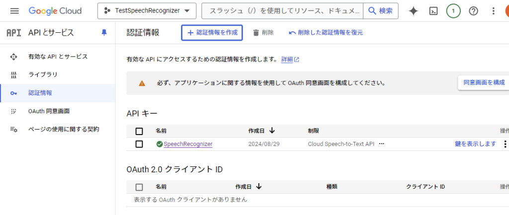Viewport: 509px width, 215px height.
Task: Open the top bar three-dot settings menu
Action: (x=493, y=11)
